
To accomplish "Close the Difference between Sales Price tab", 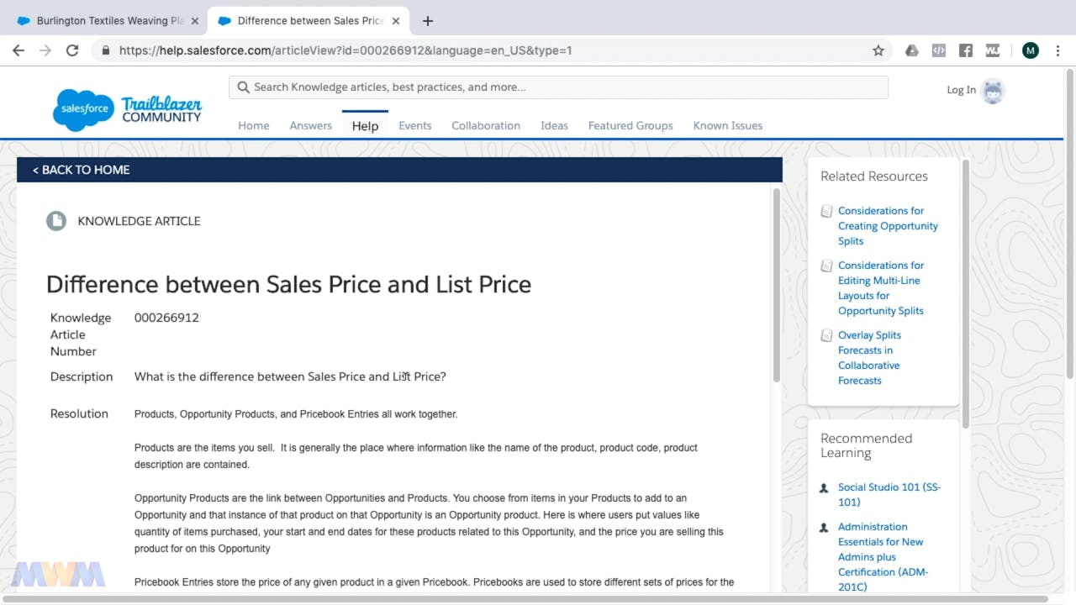I will 396,21.
